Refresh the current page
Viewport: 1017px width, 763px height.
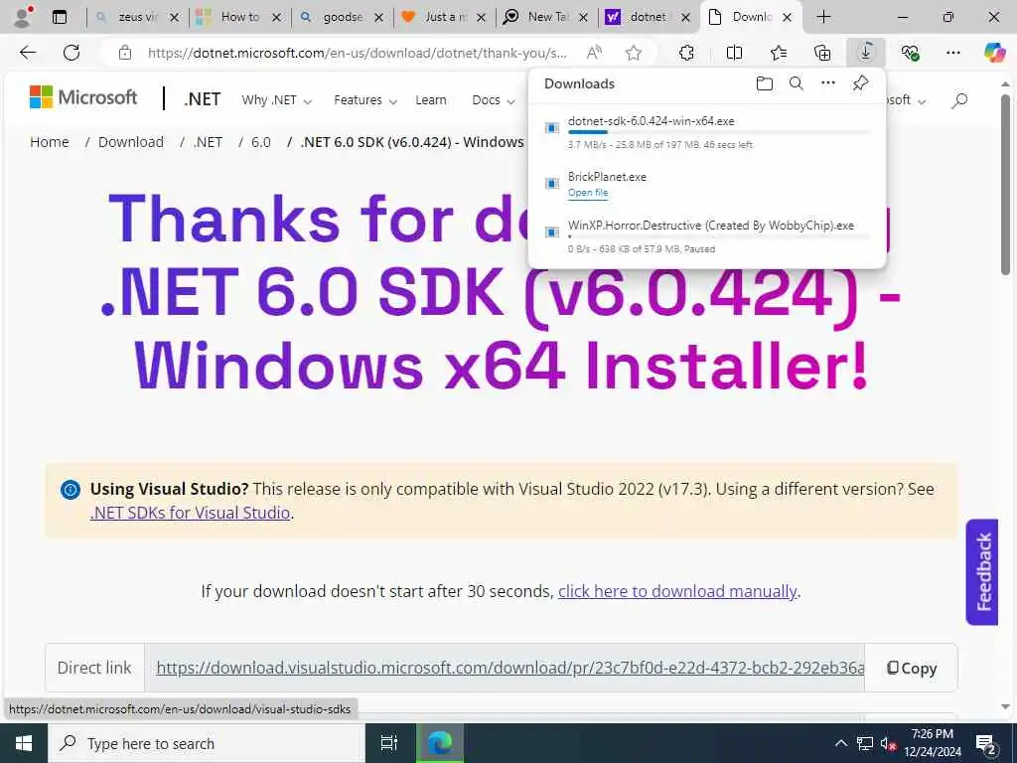pyautogui.click(x=72, y=53)
